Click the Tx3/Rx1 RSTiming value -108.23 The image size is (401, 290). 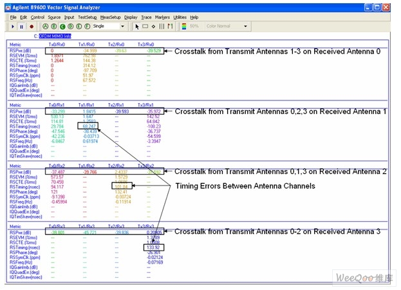click(154, 126)
